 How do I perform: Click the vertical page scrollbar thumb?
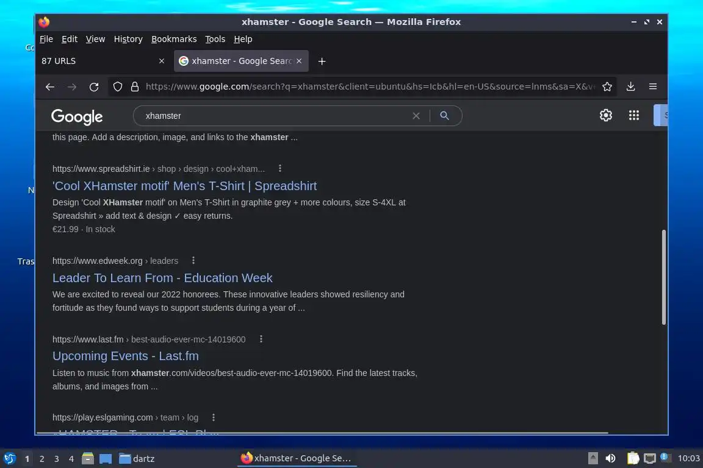pos(663,277)
